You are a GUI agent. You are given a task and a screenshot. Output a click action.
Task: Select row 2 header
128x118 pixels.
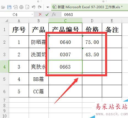(x=4, y=42)
